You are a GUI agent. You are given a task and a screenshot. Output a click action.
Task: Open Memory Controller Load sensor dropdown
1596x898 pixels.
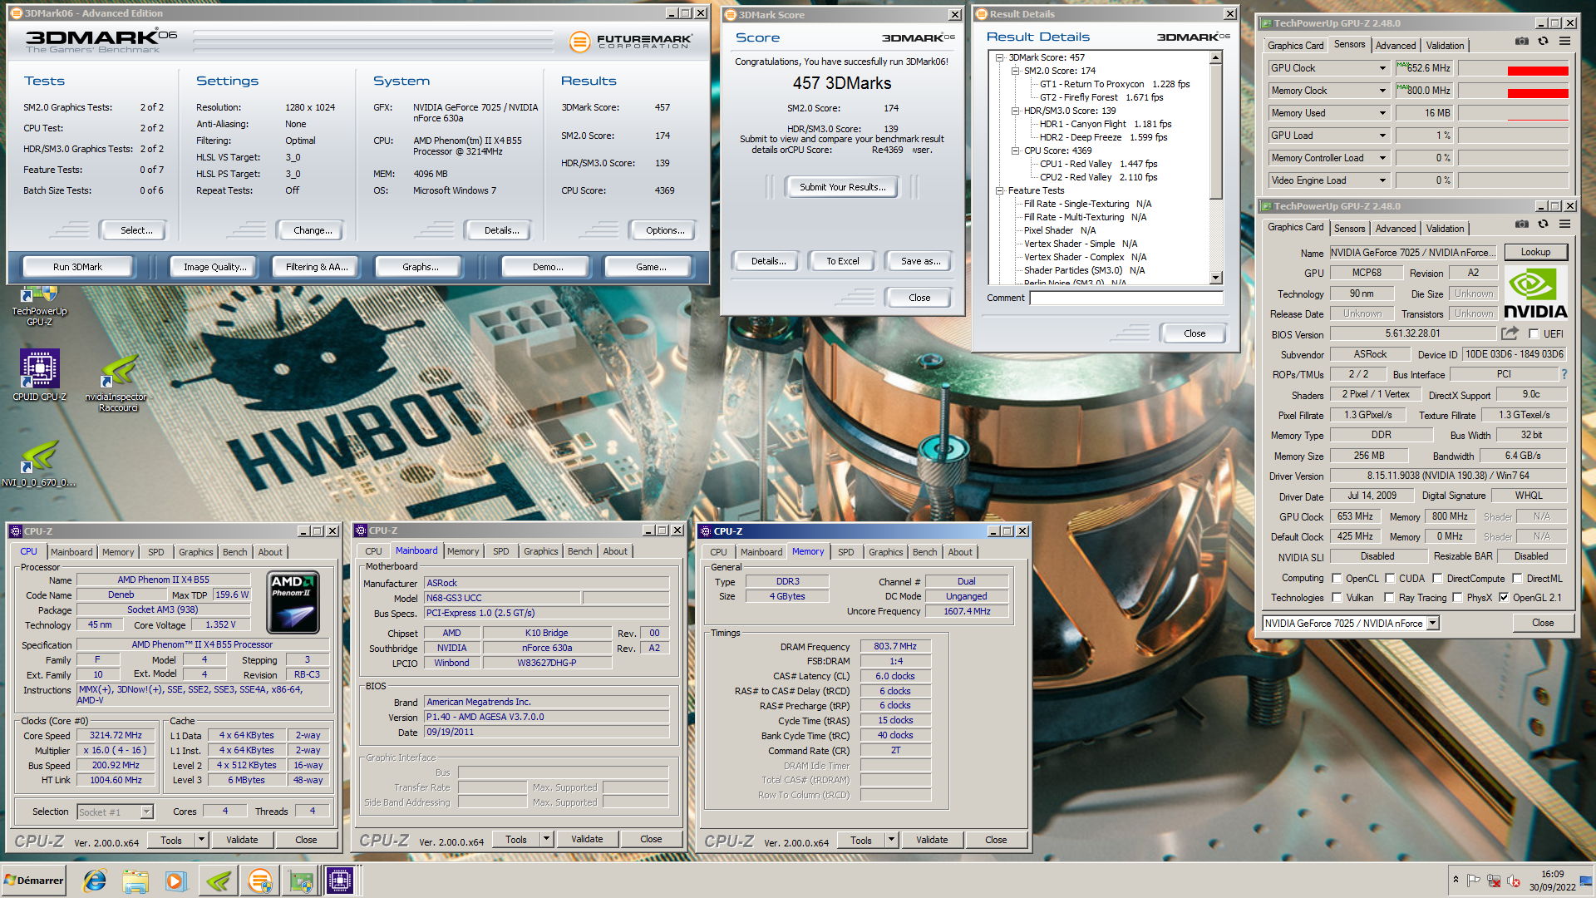pyautogui.click(x=1383, y=158)
